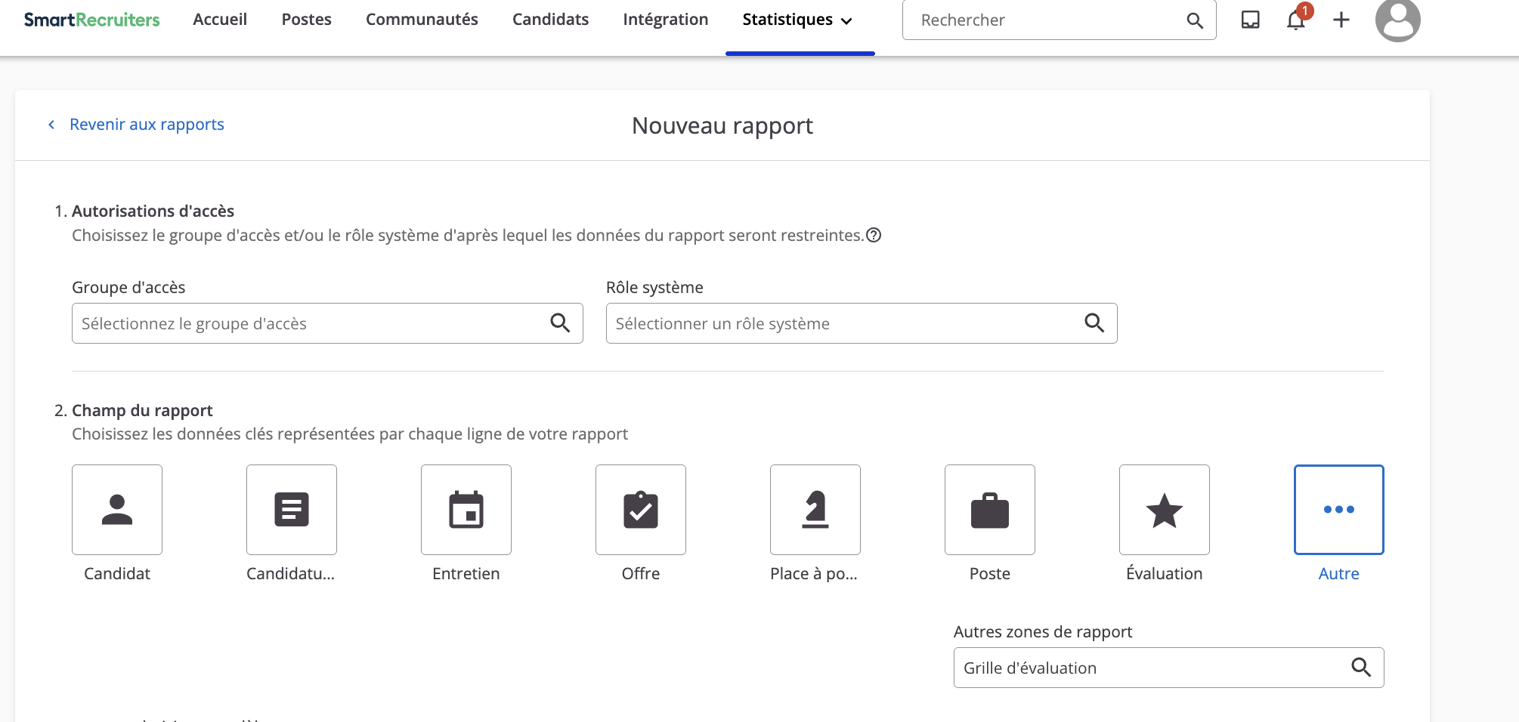Open the user profile avatar
The width and height of the screenshot is (1519, 722).
tap(1398, 20)
